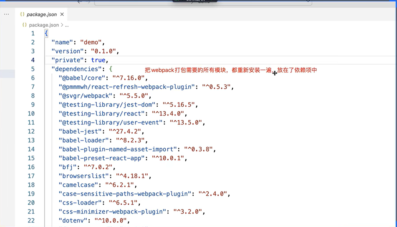The height and width of the screenshot is (227, 397).
Task: Click the "name" key
Action: [62, 42]
